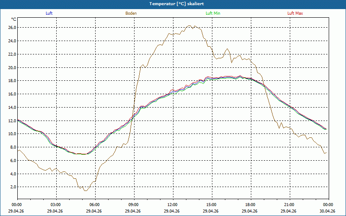
Task: Click the 18:00 time axis label
Action: pos(251,205)
